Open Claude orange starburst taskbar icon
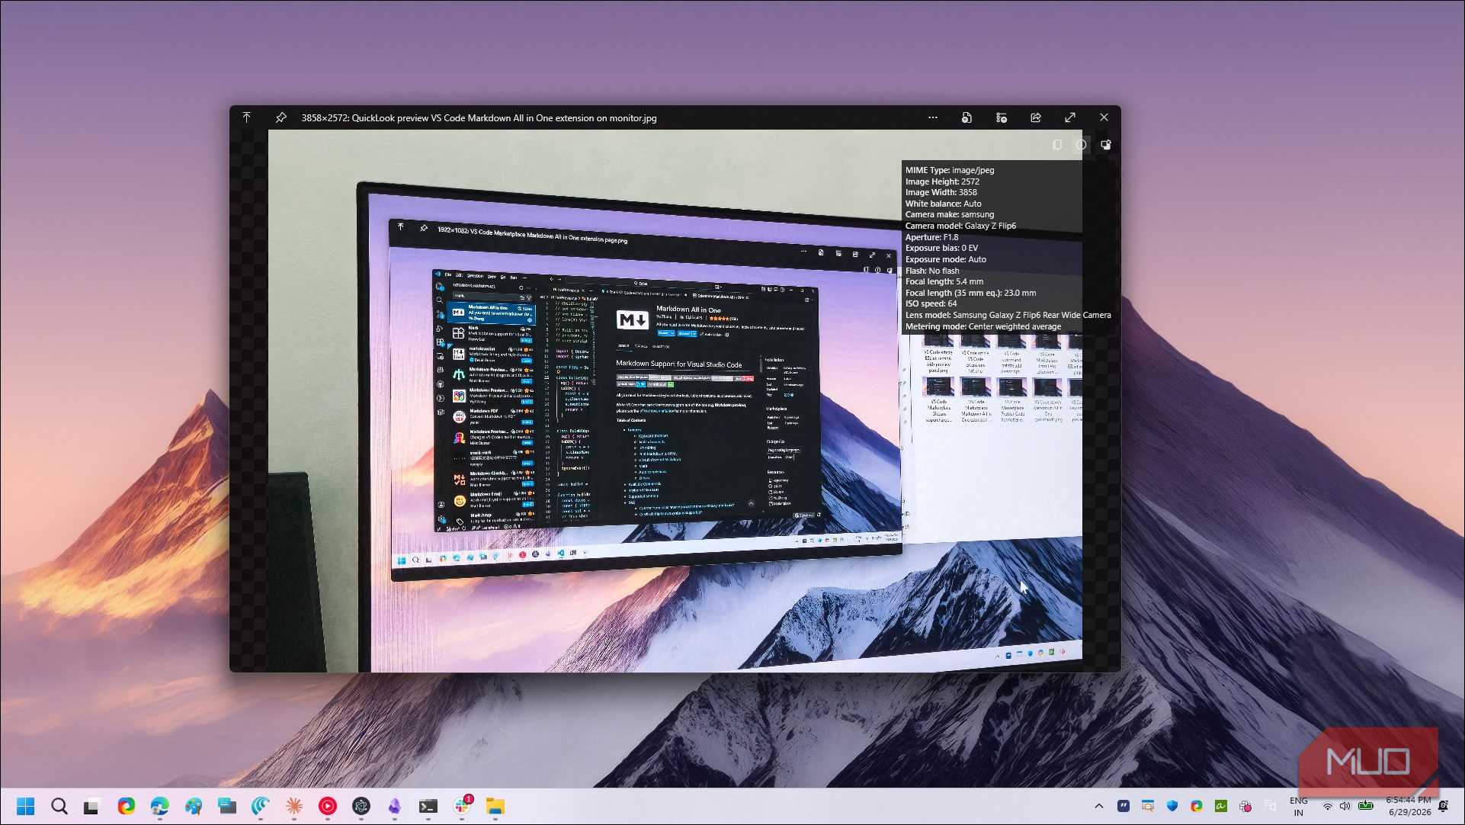Screen dimensions: 1465x825 tap(293, 806)
